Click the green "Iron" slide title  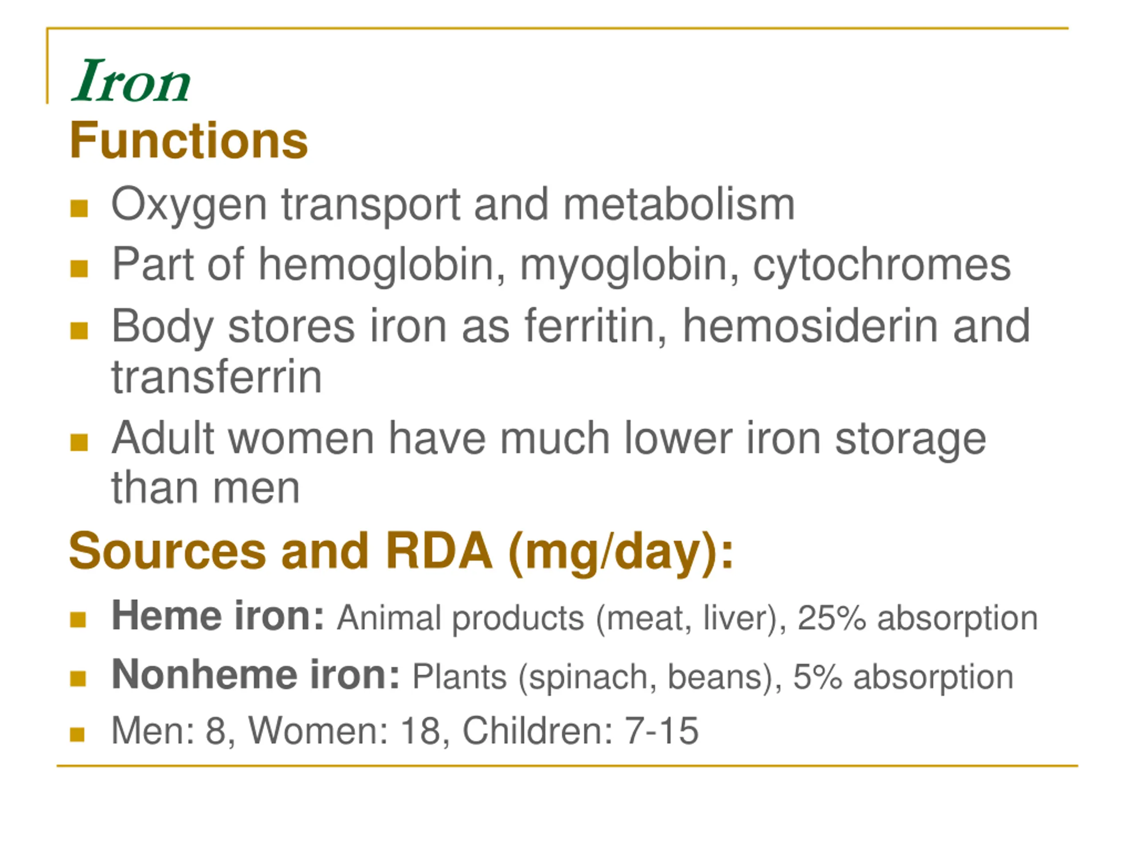pos(131,82)
